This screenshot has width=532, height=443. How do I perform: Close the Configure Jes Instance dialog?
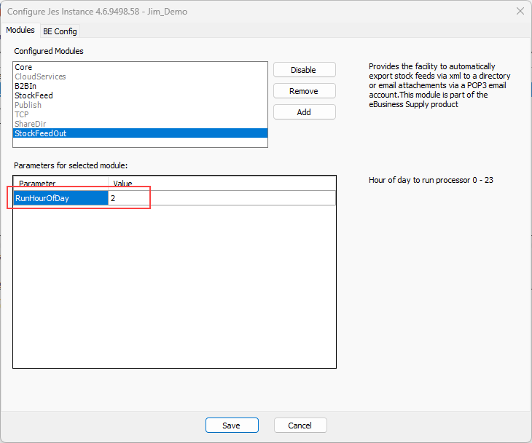[520, 11]
